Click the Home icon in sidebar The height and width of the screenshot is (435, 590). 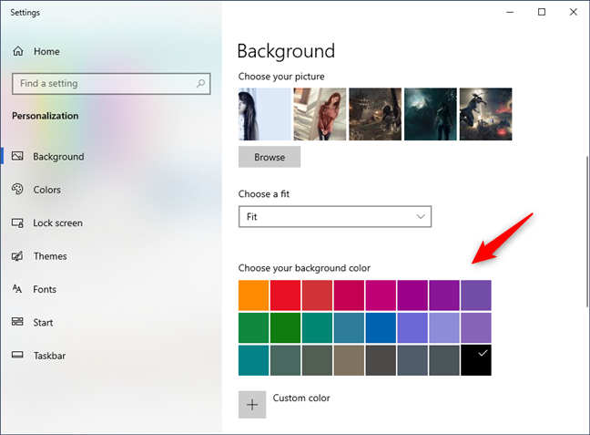[x=17, y=52]
